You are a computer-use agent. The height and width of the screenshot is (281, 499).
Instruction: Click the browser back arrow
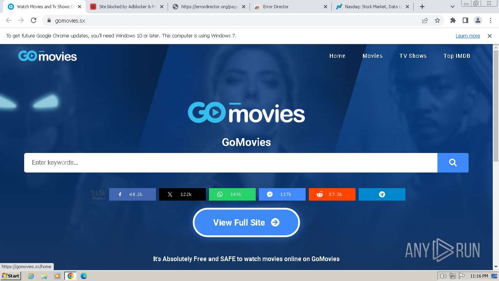9,20
